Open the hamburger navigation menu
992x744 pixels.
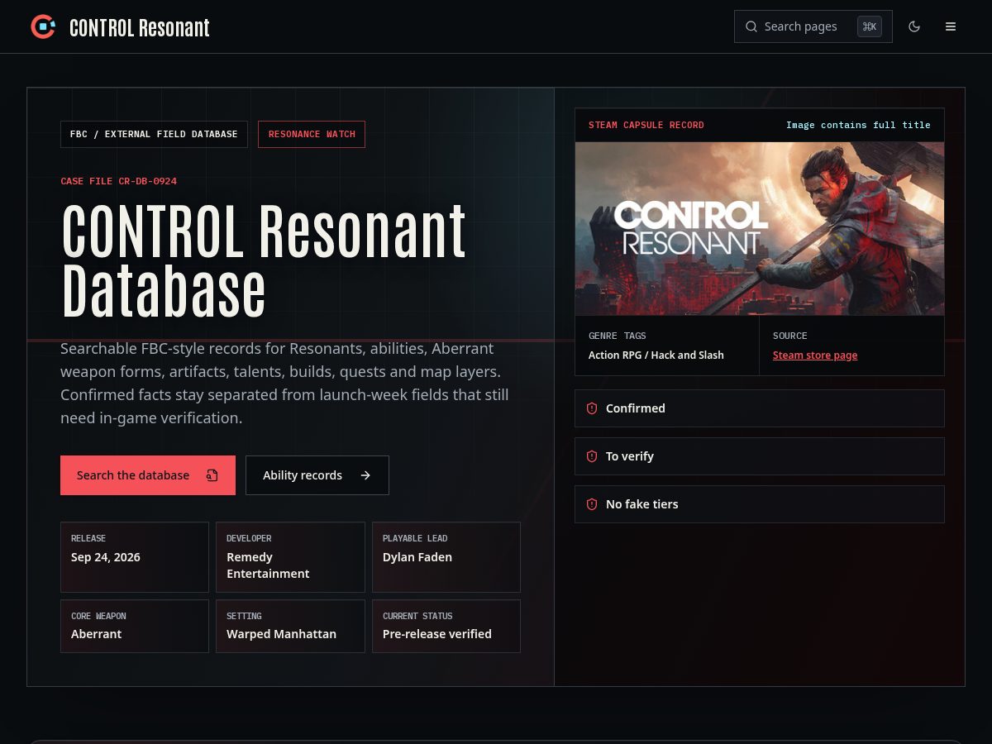(951, 26)
